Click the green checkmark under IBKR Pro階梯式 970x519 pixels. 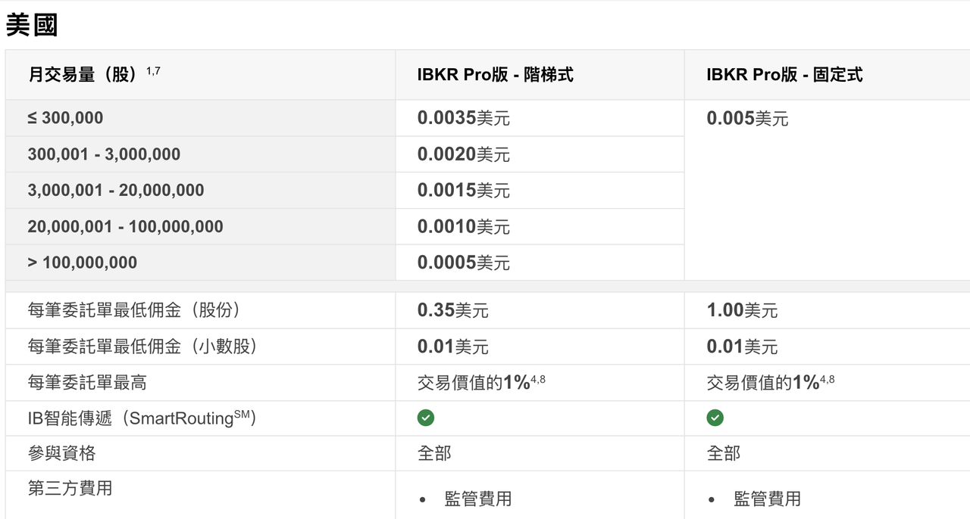(x=426, y=418)
